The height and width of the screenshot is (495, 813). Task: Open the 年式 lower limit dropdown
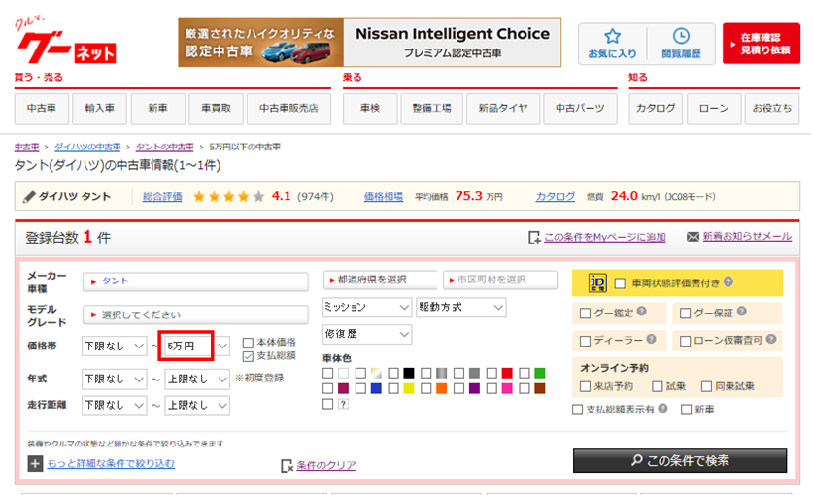coord(114,379)
